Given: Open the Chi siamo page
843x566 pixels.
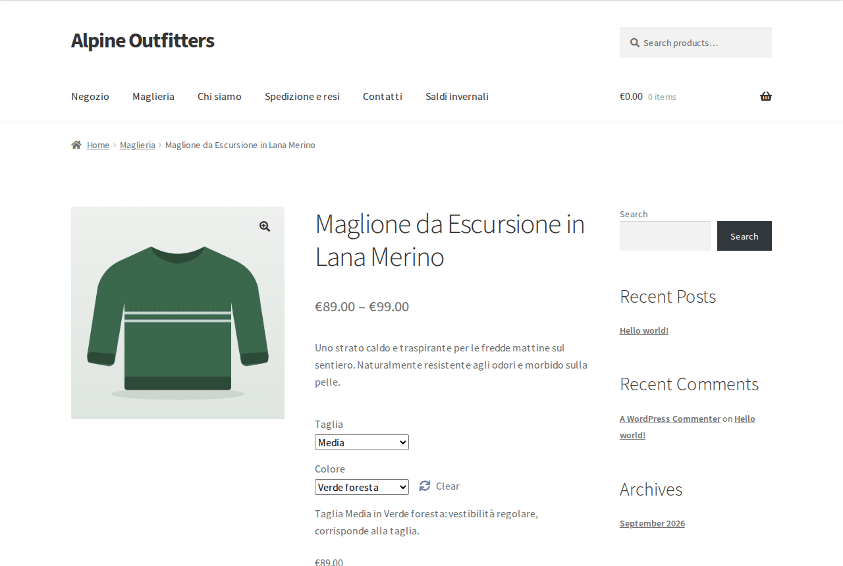Looking at the screenshot, I should pyautogui.click(x=219, y=96).
